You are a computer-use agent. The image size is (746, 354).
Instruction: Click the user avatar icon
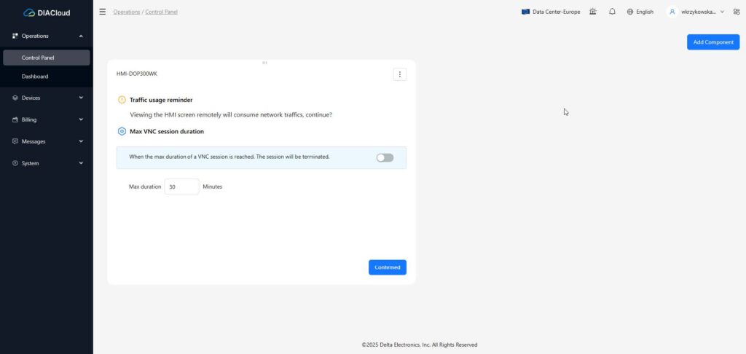click(672, 12)
